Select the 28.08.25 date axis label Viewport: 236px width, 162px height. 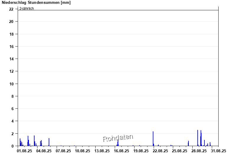pos(199,151)
